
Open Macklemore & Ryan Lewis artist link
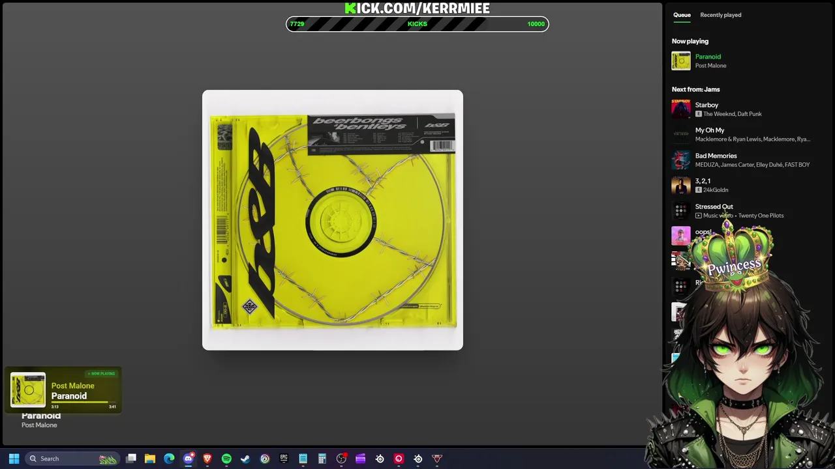pyautogui.click(x=752, y=139)
